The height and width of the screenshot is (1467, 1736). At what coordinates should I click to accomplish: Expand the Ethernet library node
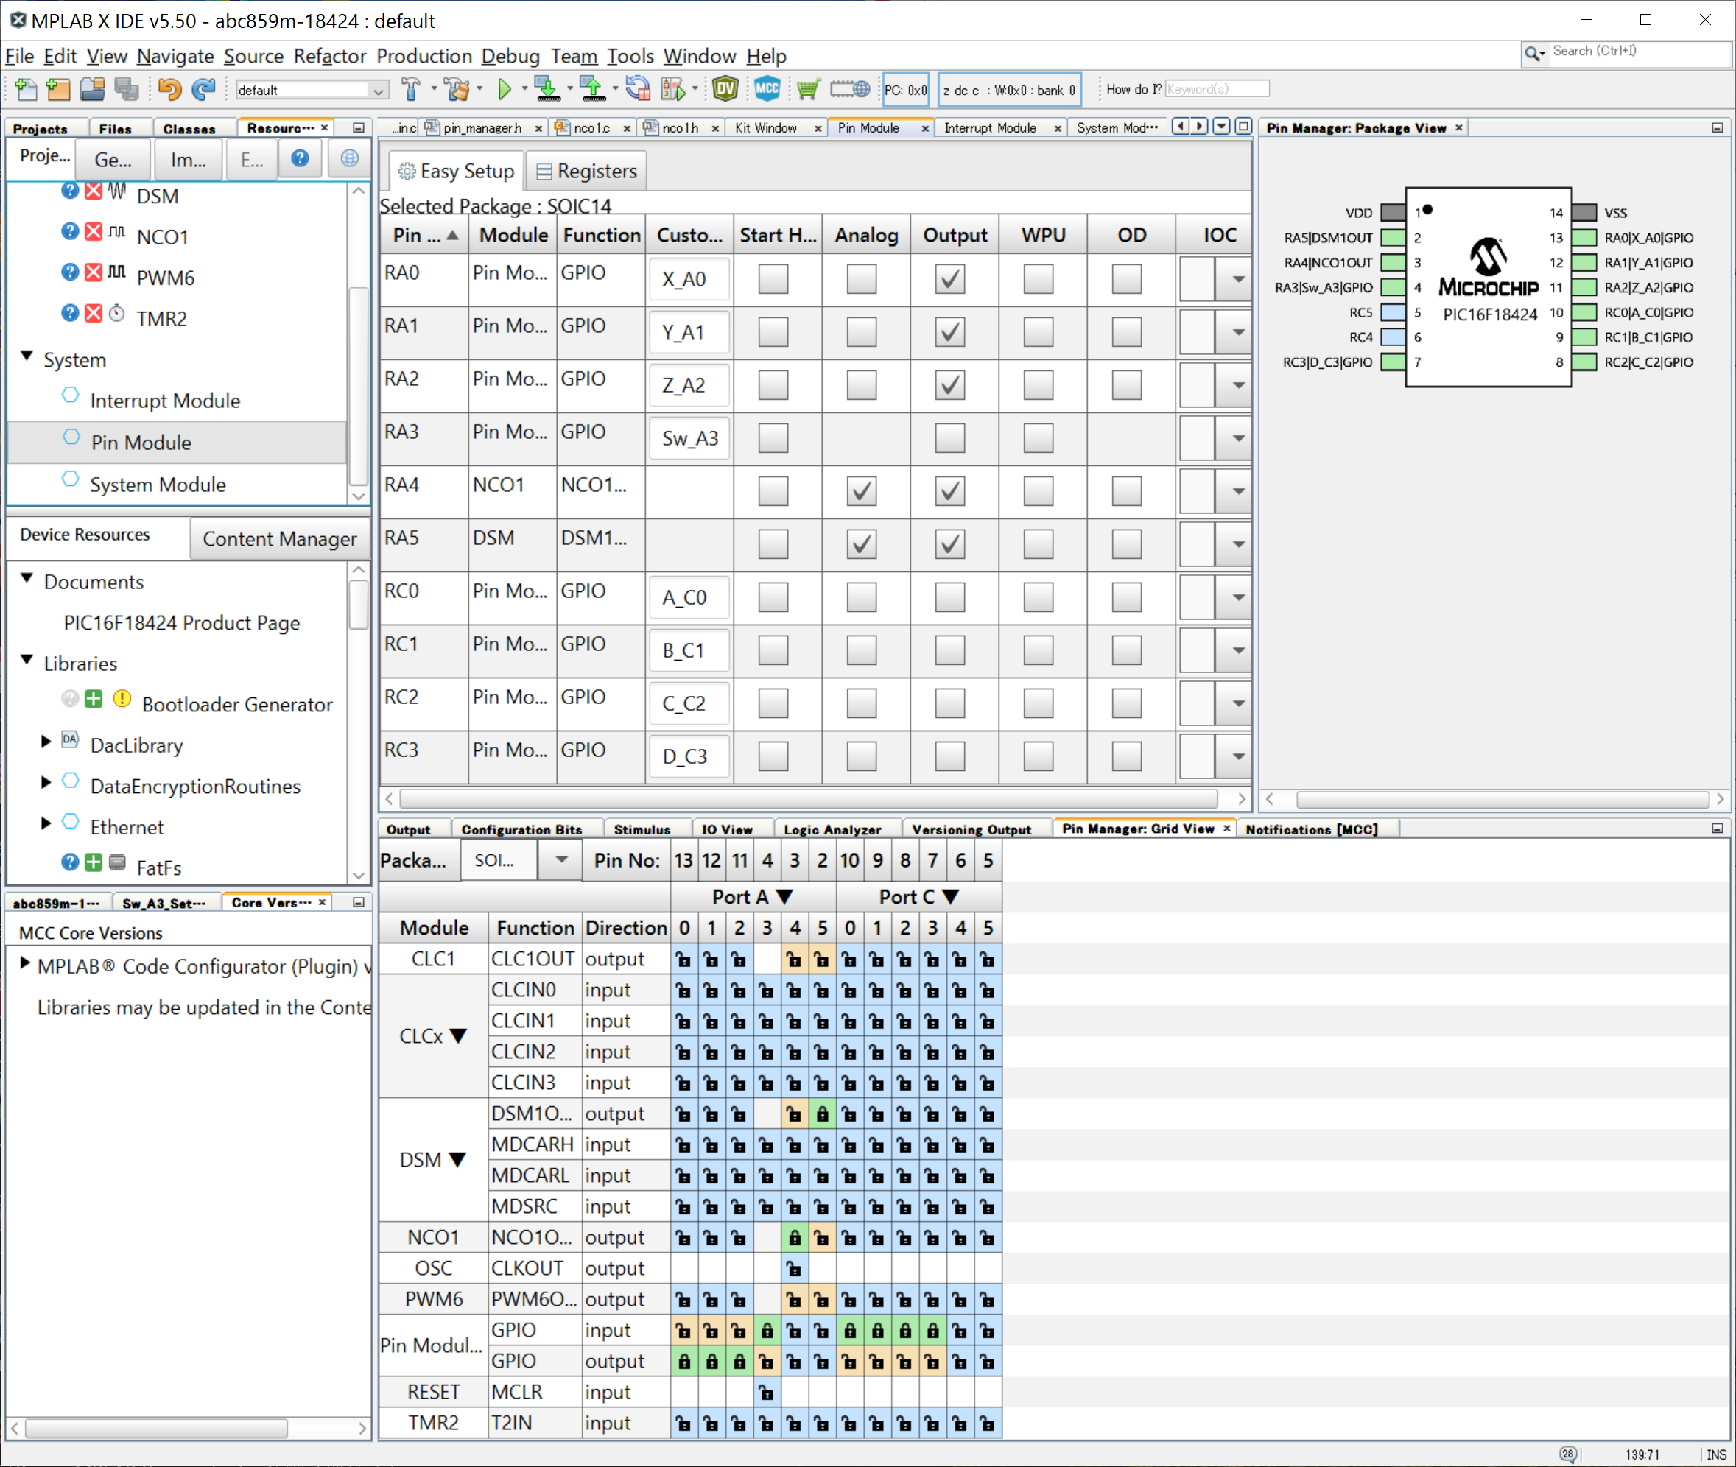[x=46, y=823]
